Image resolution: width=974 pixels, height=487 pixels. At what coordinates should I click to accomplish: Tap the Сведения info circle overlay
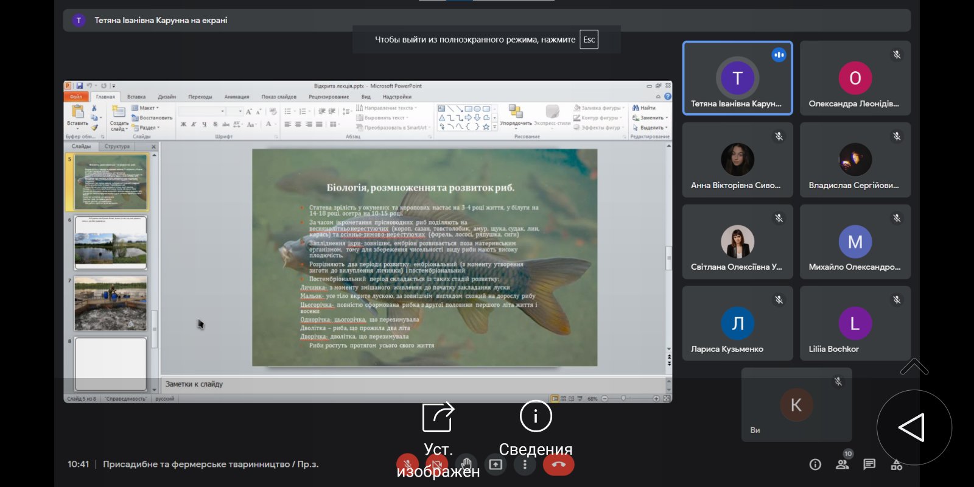pyautogui.click(x=536, y=416)
